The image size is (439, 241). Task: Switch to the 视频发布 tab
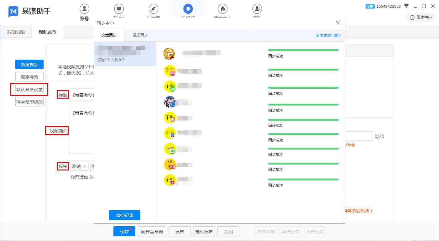click(x=47, y=32)
